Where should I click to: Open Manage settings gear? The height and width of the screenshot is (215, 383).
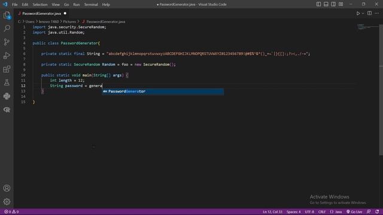click(x=7, y=202)
